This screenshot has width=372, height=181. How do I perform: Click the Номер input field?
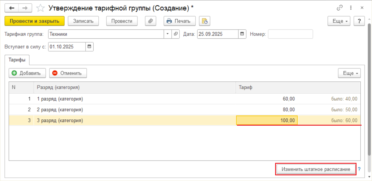[290, 34]
